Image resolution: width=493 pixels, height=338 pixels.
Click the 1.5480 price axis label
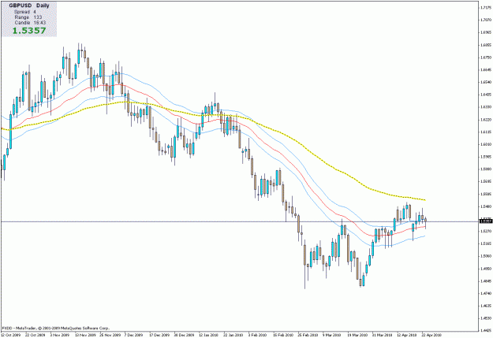point(486,206)
